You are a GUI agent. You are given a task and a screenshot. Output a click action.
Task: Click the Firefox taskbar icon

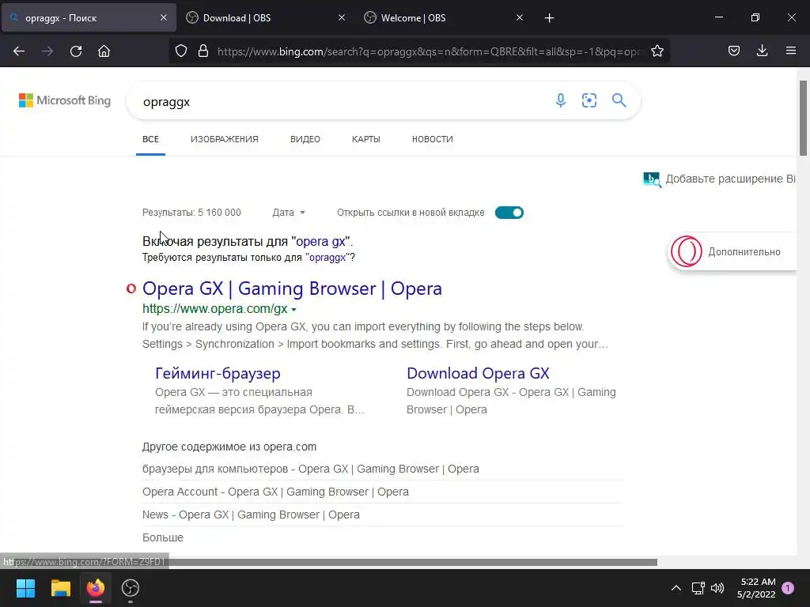coord(96,588)
